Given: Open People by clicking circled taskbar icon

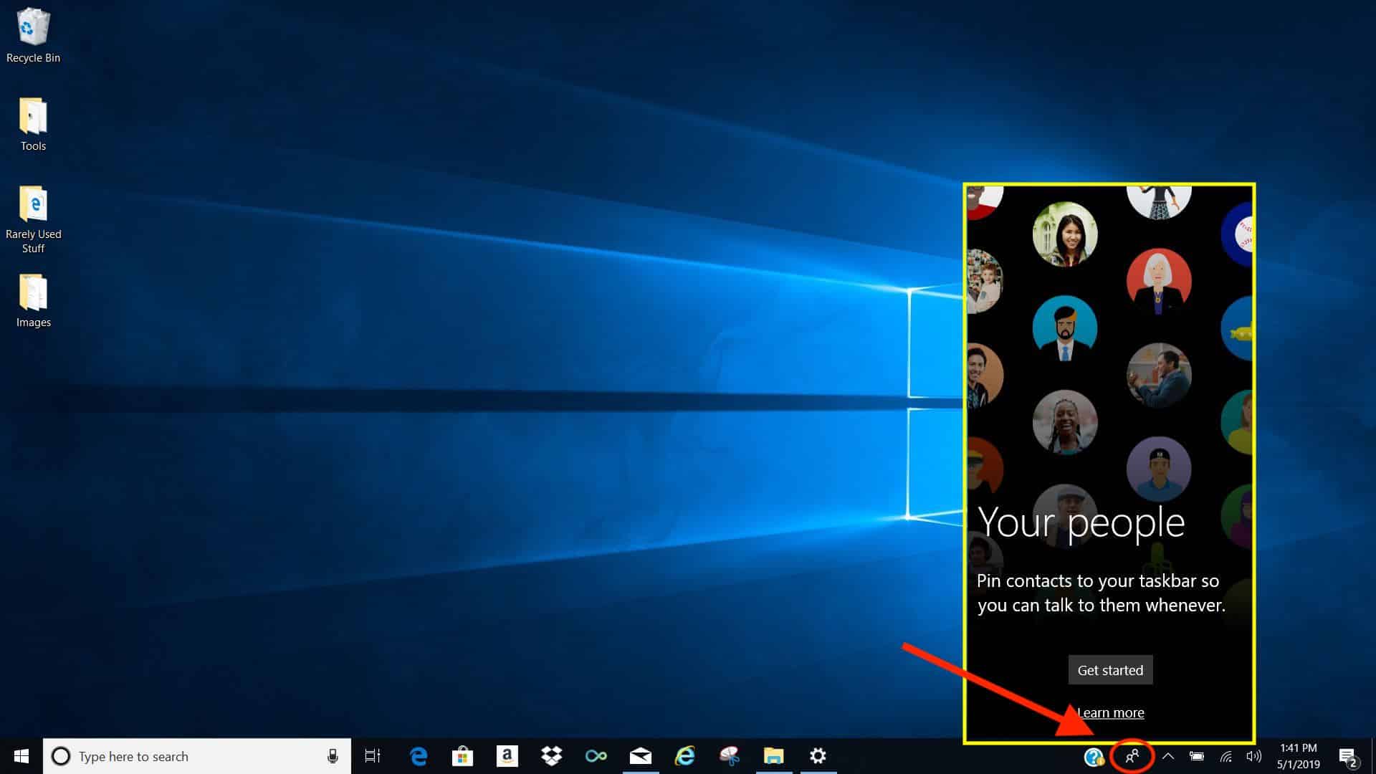Looking at the screenshot, I should pyautogui.click(x=1132, y=756).
